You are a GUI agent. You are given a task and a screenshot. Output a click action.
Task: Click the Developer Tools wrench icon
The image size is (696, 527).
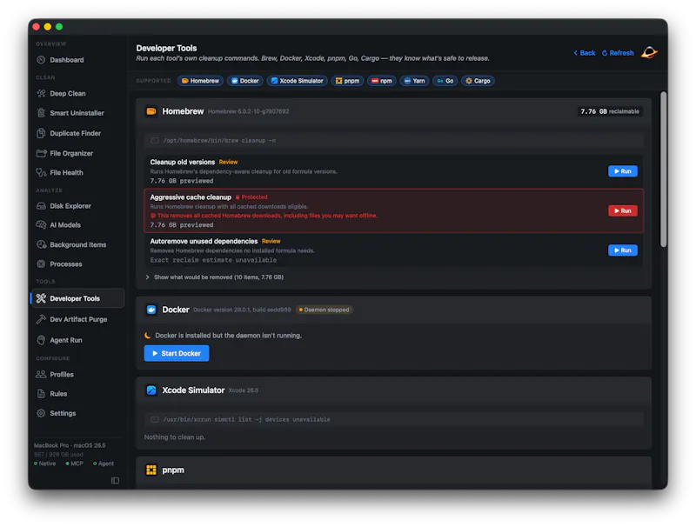coord(41,298)
